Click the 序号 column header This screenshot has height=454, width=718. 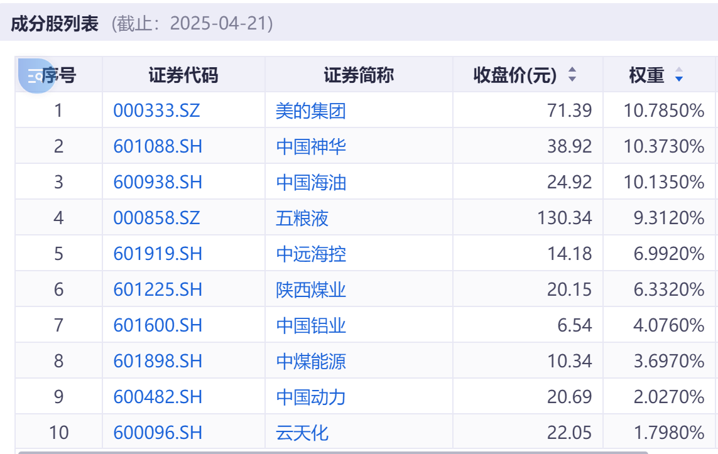click(58, 75)
